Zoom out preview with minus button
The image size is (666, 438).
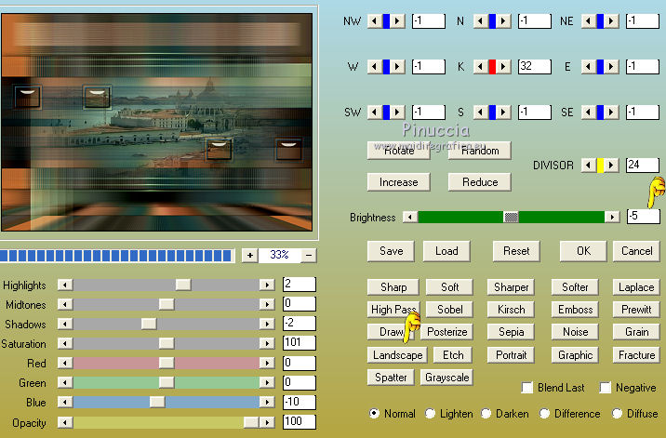(309, 256)
